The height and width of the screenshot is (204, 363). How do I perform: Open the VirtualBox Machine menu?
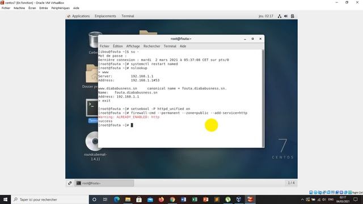coord(19,8)
